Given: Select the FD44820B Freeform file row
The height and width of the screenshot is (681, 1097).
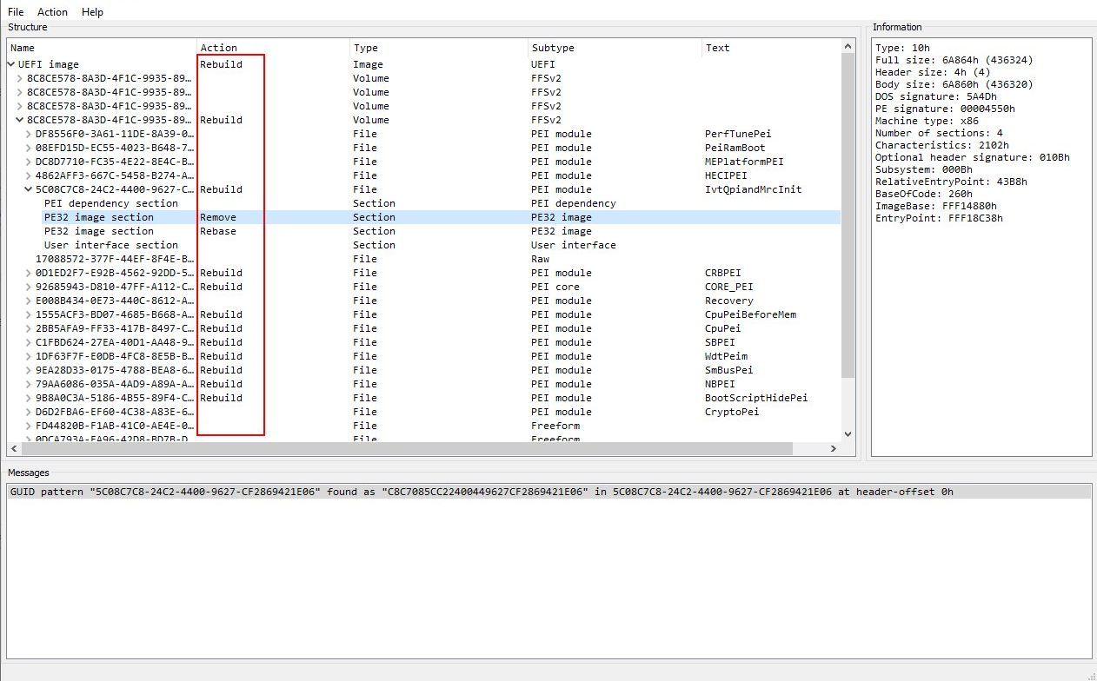Looking at the screenshot, I should (x=424, y=426).
